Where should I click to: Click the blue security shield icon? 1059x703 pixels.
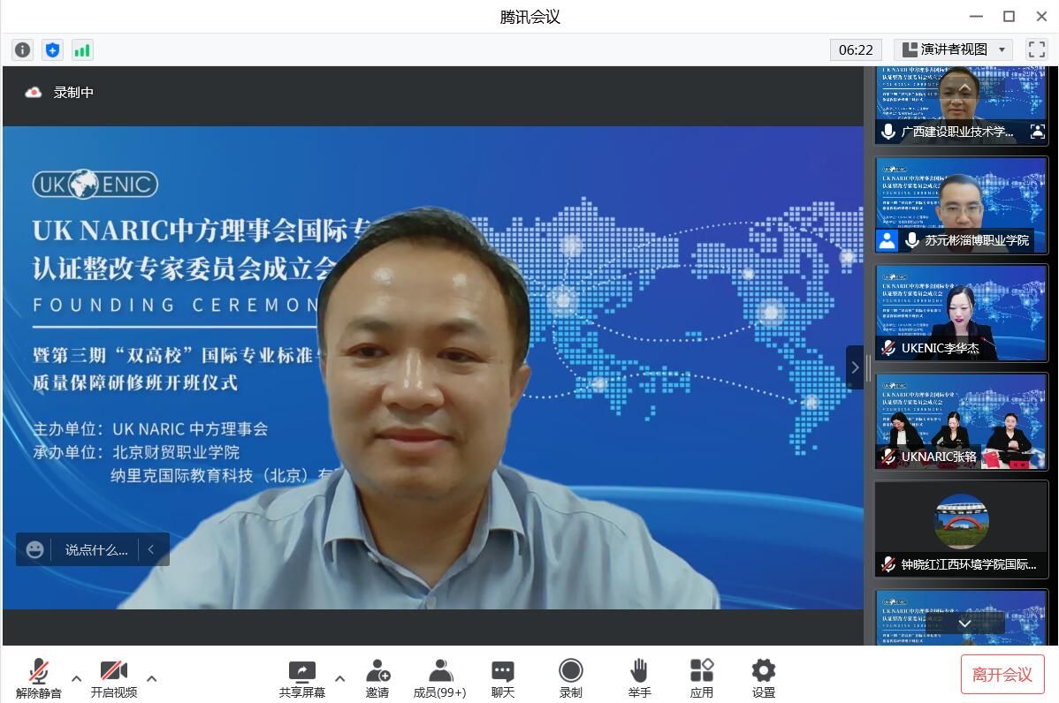tap(52, 50)
